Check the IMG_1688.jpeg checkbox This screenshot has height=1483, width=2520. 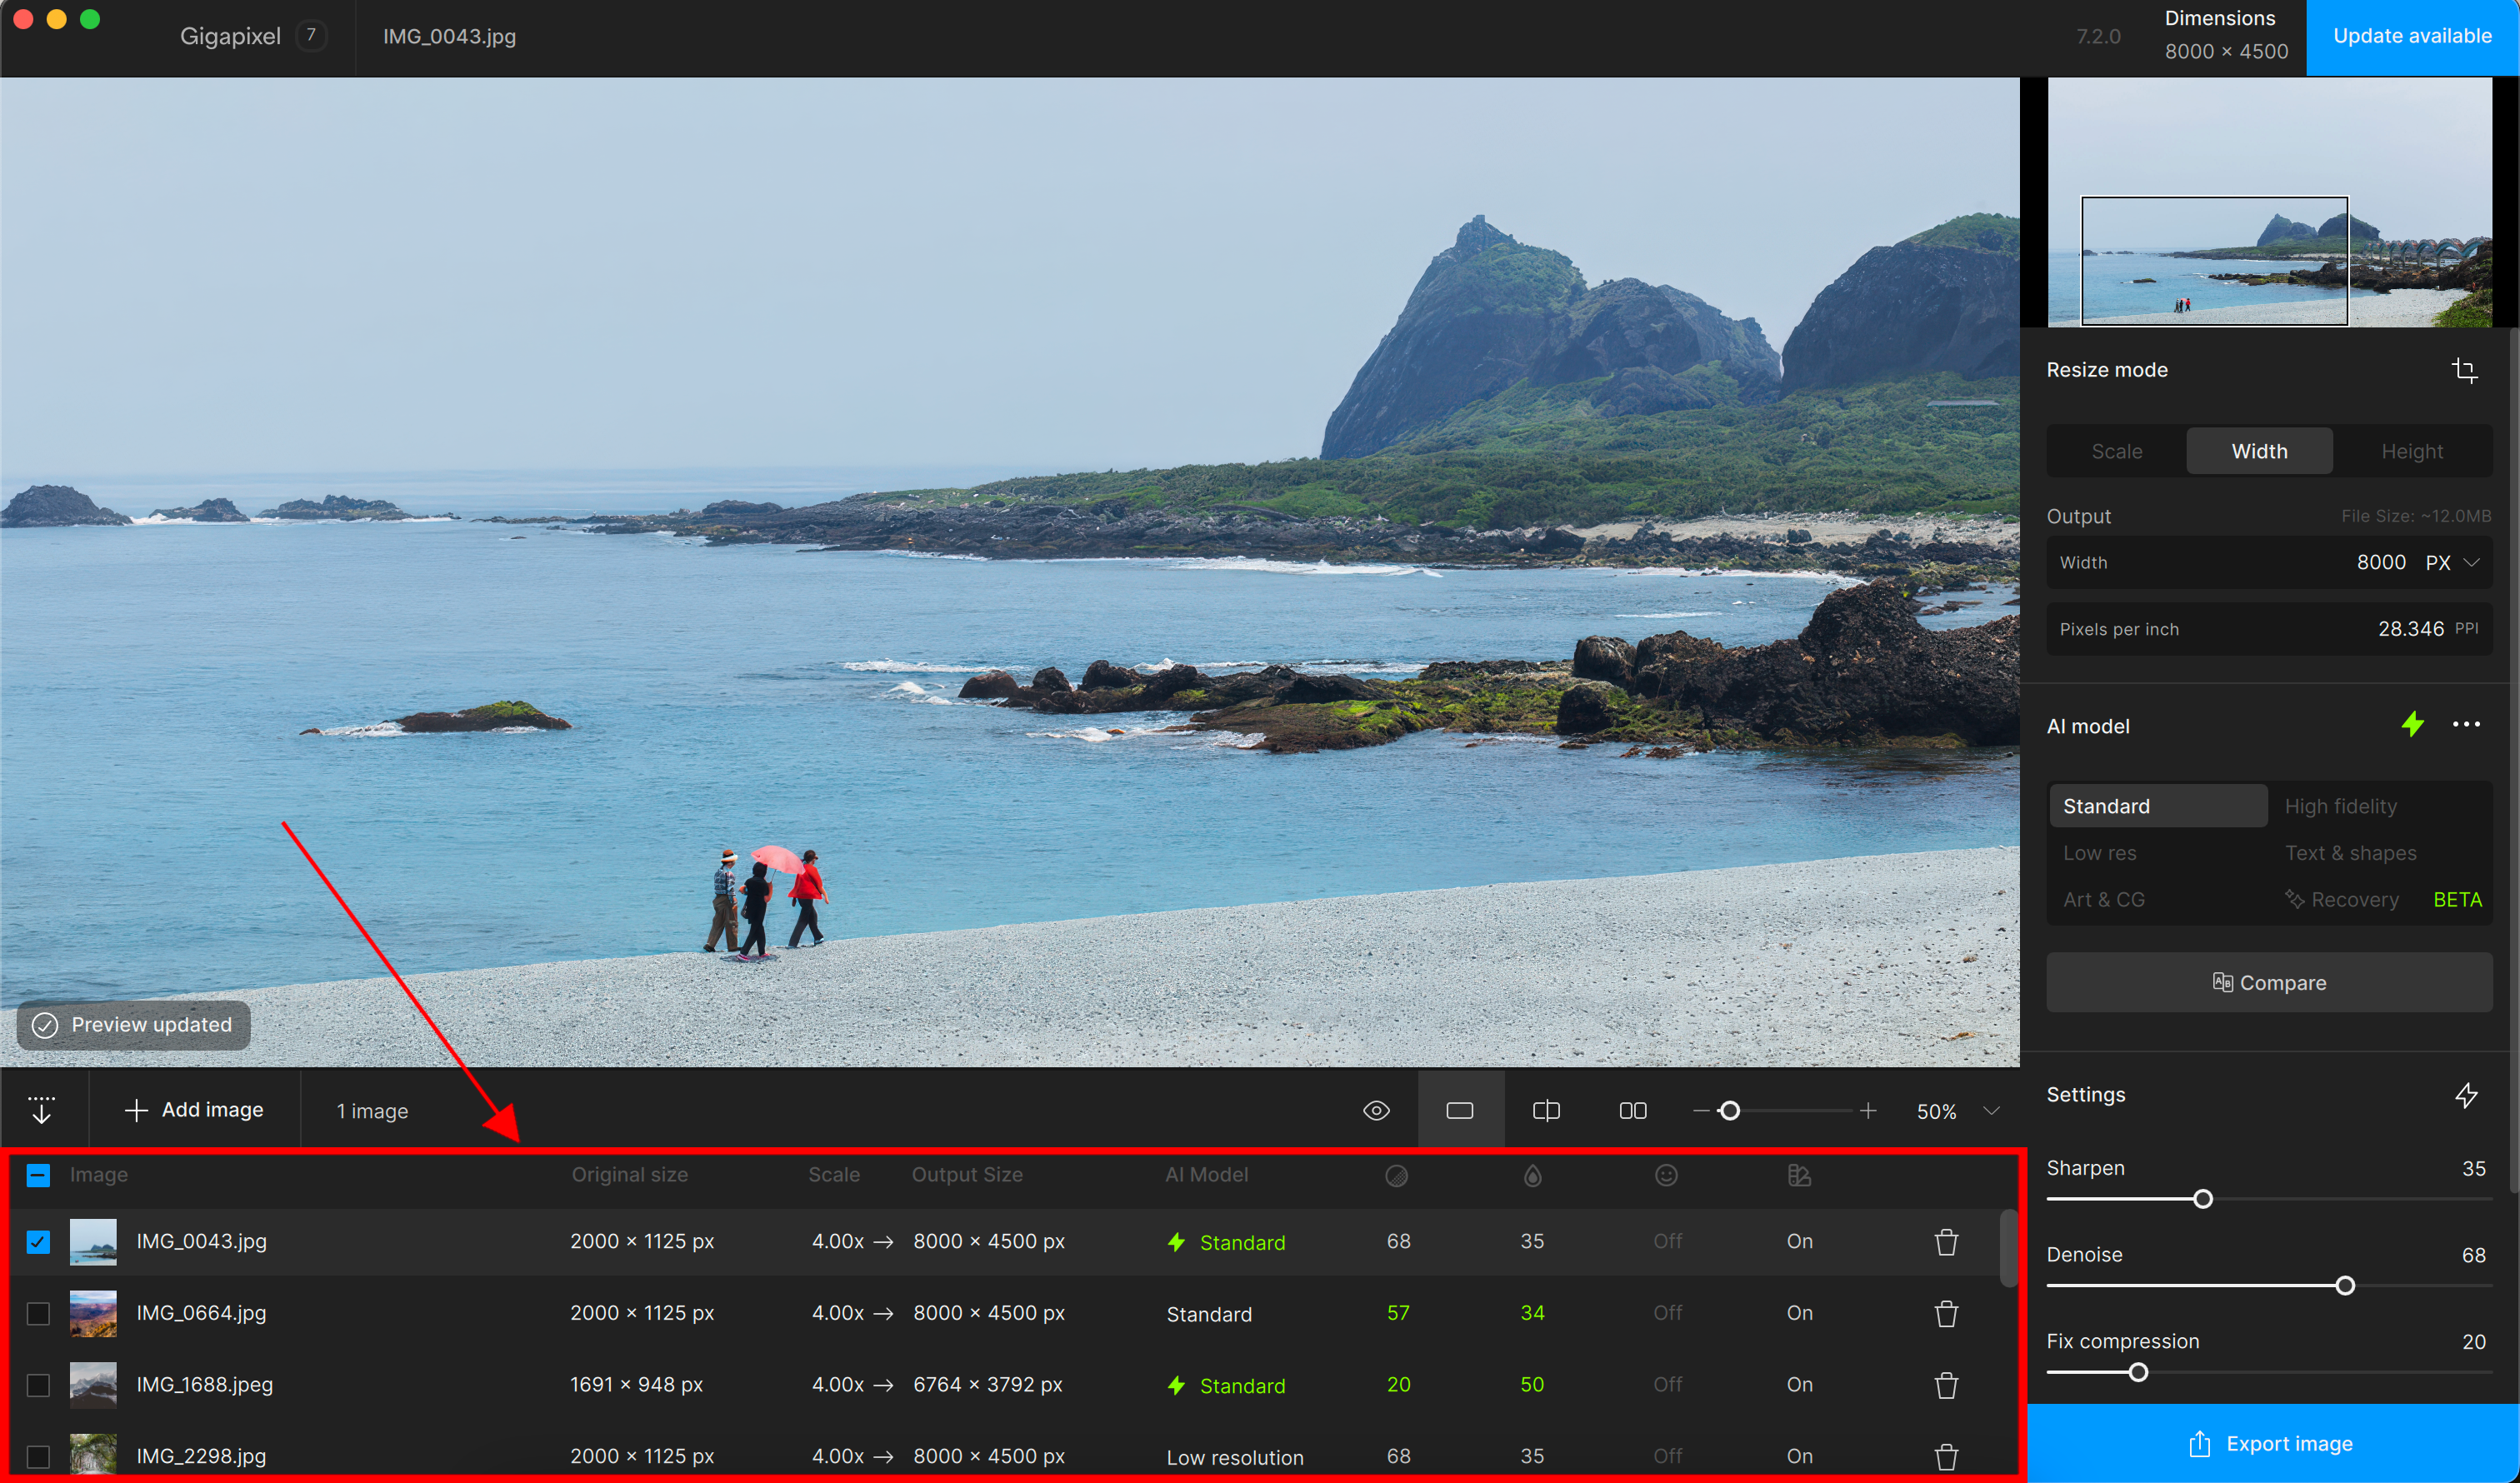click(38, 1385)
